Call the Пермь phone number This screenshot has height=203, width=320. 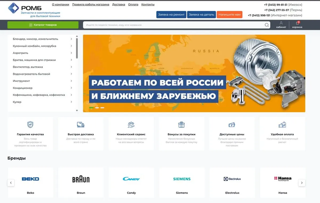(277, 10)
